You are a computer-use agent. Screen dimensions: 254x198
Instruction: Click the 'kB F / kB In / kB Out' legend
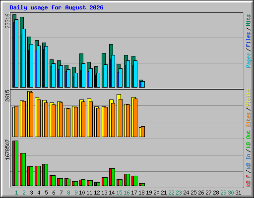click(248, 158)
